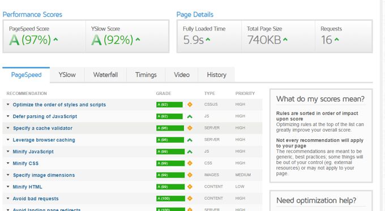Open the Waterfall tab
385x211 pixels.
tap(105, 75)
